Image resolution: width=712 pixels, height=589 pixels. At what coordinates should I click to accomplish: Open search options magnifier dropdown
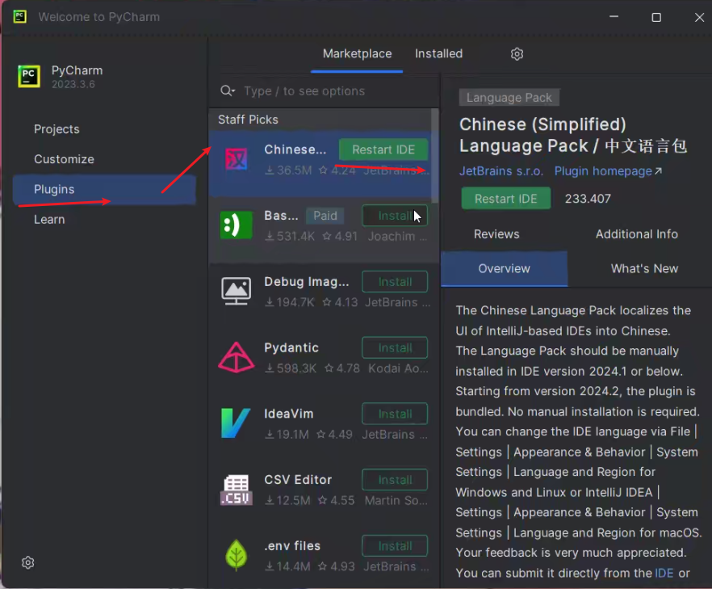228,90
